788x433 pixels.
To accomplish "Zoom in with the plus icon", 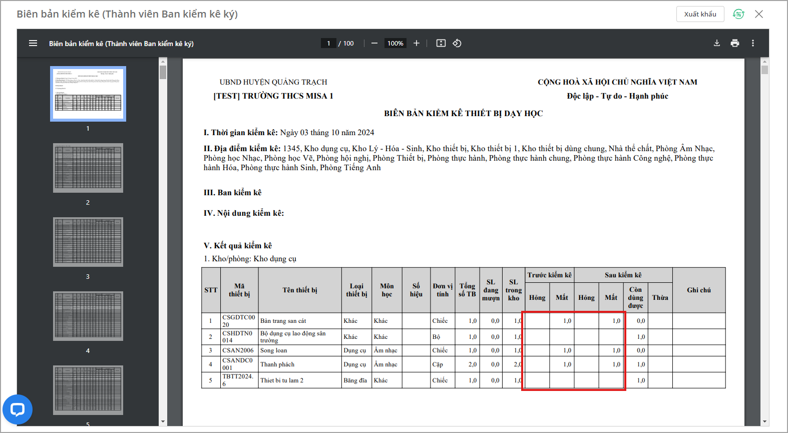I will tap(417, 43).
